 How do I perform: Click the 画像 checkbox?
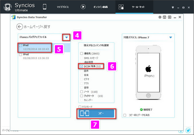pos(82,71)
